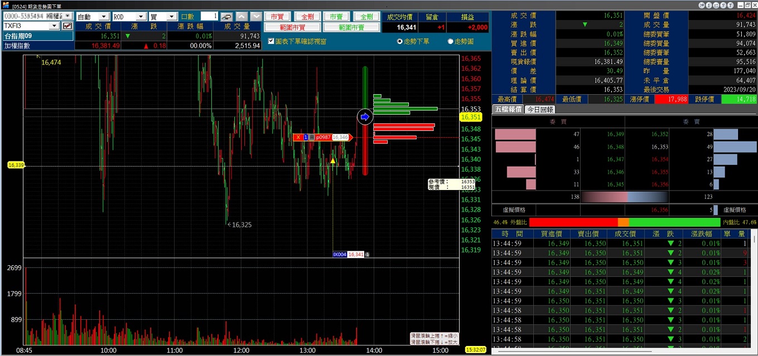Click the red-green 外盤比 ratio bar
Image resolution: width=758 pixels, height=356 pixels.
click(624, 222)
